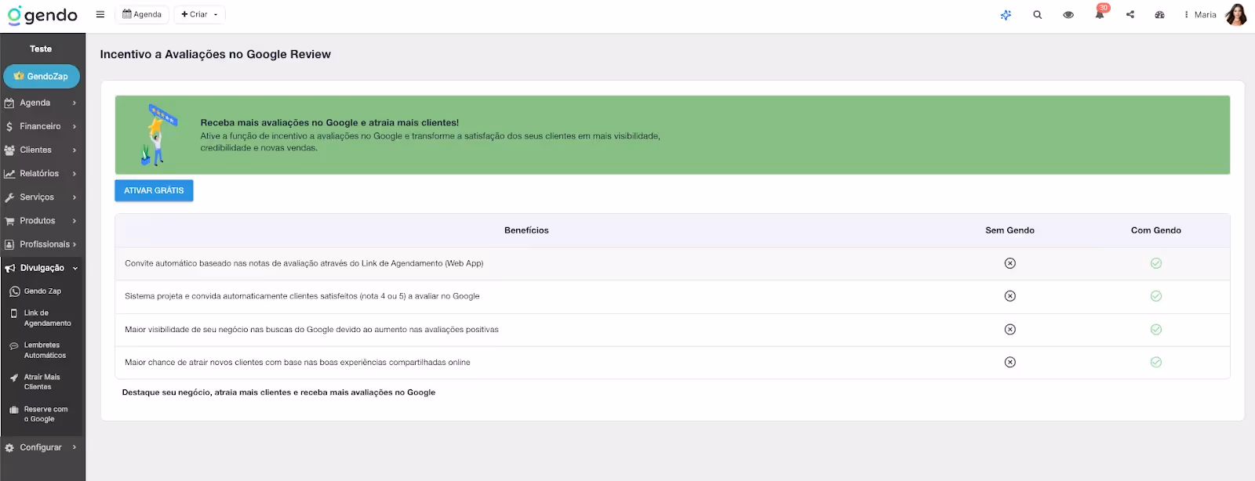The image size is (1255, 481).
Task: Click the Serviços wrench icon
Action: (9, 197)
